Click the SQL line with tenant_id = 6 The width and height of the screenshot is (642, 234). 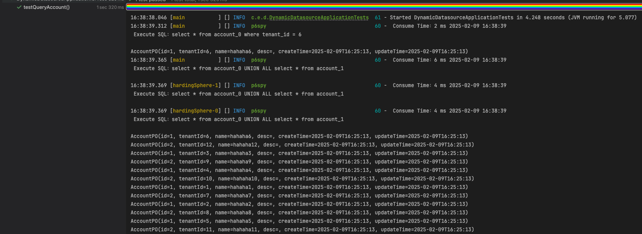click(217, 35)
